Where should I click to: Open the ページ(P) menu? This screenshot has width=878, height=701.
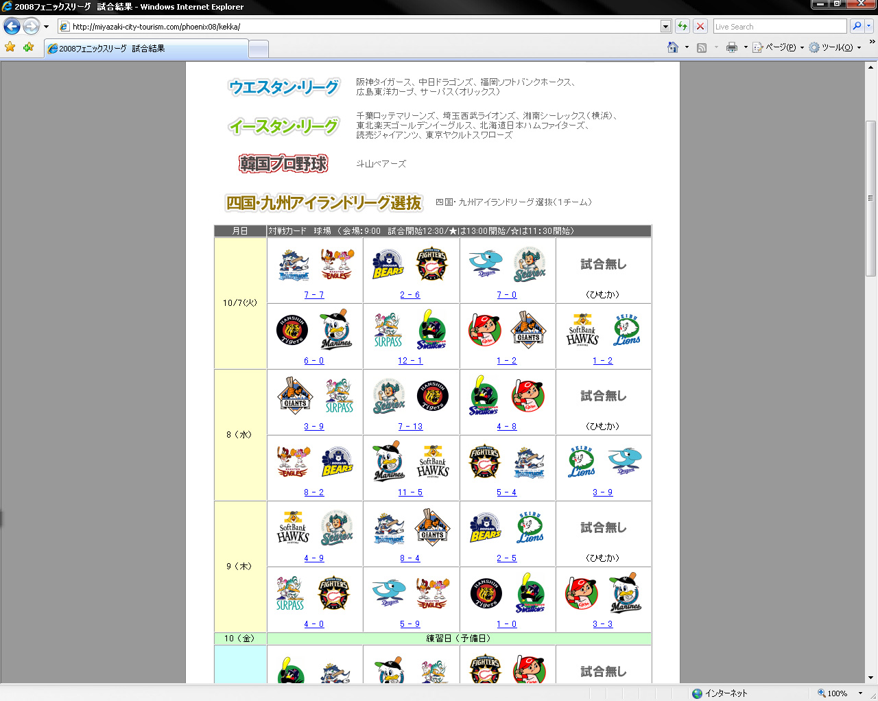click(779, 47)
